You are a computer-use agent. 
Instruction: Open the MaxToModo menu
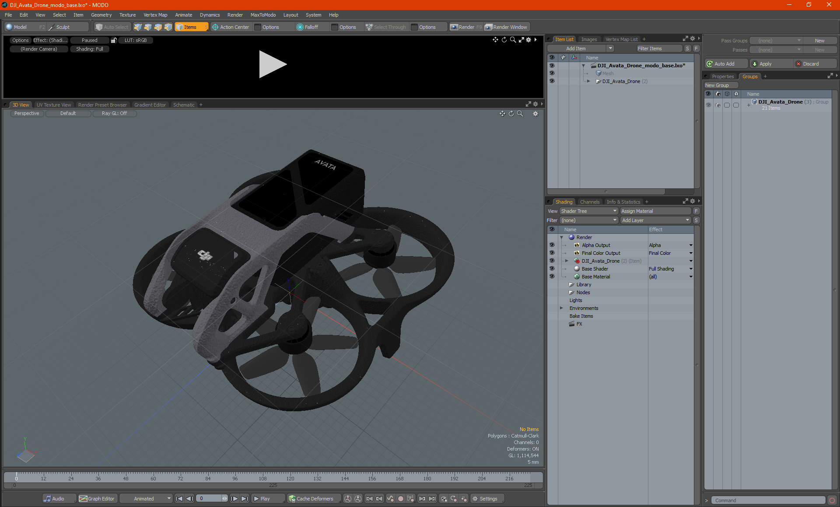point(263,15)
